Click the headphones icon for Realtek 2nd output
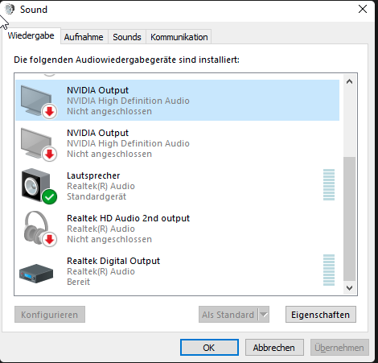 (x=39, y=229)
